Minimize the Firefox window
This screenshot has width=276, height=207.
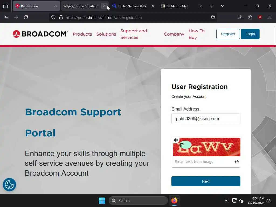point(245,6)
